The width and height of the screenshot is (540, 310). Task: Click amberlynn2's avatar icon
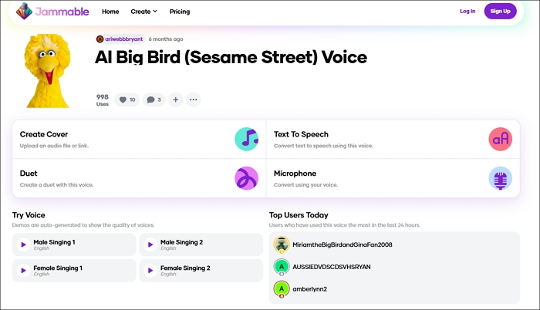pos(282,289)
